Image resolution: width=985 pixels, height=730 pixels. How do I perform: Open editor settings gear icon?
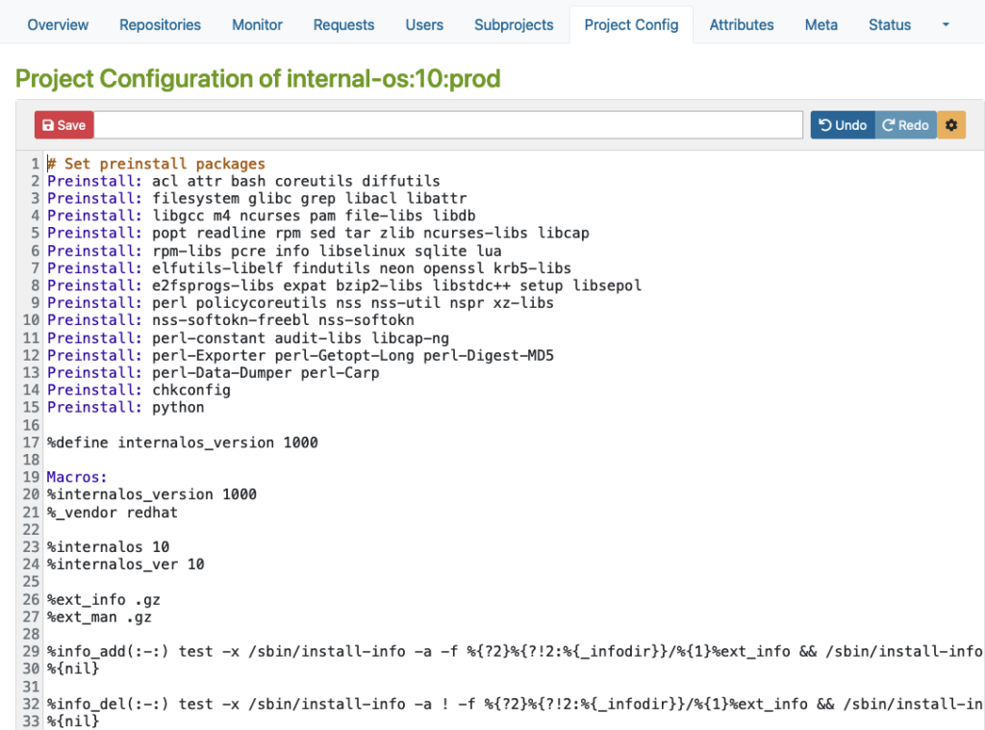[x=951, y=125]
